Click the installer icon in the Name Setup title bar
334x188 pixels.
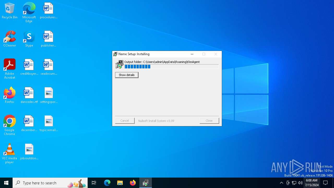115,54
